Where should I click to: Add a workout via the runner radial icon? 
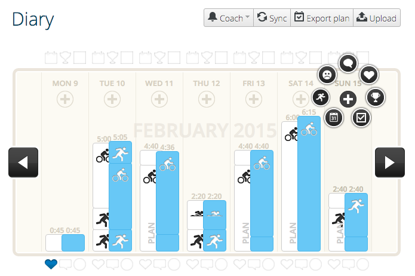tap(321, 97)
